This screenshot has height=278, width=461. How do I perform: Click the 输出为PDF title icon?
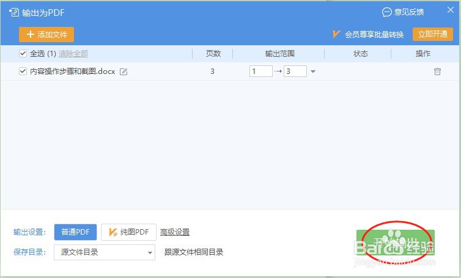[x=14, y=12]
